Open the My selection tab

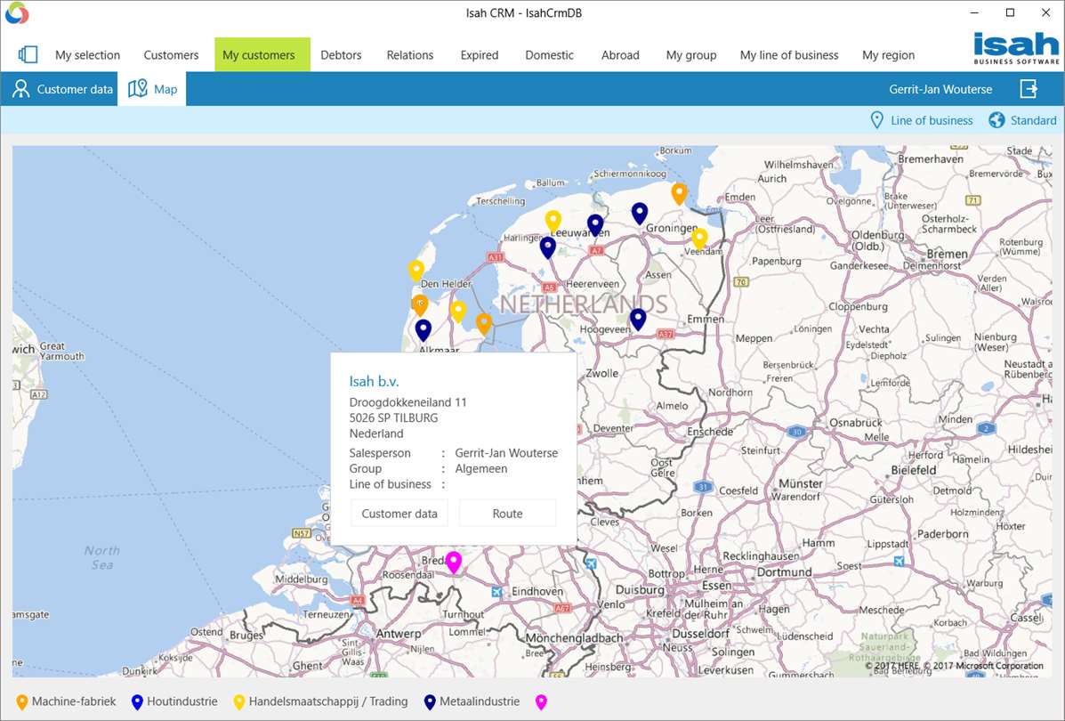pos(87,55)
